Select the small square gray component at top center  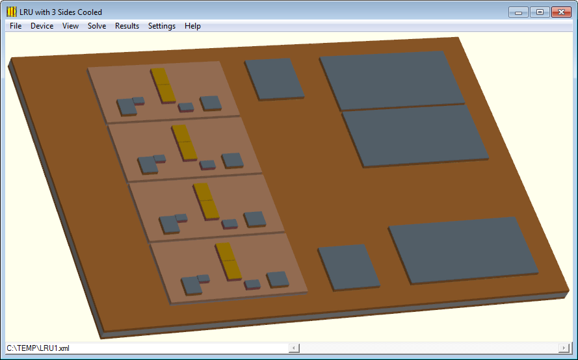[x=274, y=79]
